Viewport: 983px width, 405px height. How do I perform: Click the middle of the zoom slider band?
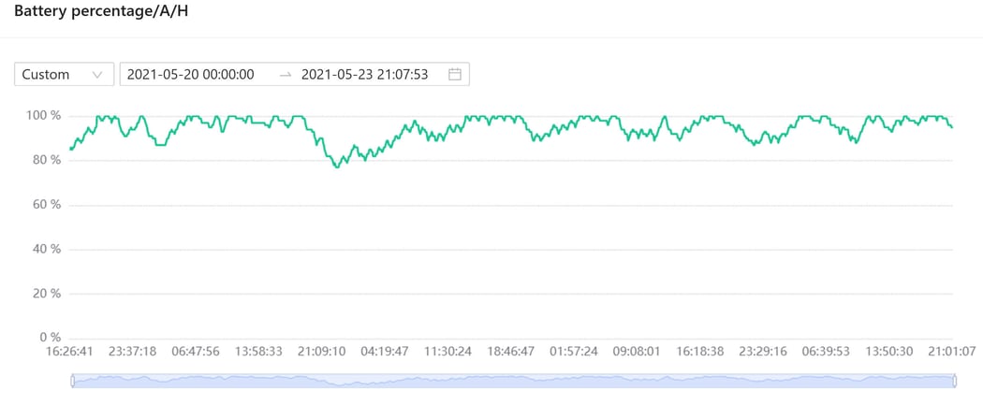click(x=513, y=381)
